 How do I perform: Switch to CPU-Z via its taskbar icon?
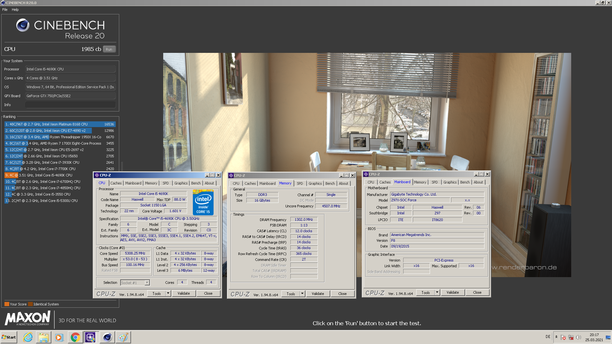pyautogui.click(x=90, y=337)
